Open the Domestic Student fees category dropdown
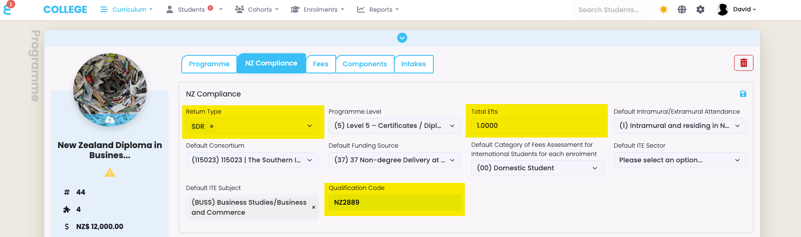Image resolution: width=801 pixels, height=237 pixels. click(537, 168)
